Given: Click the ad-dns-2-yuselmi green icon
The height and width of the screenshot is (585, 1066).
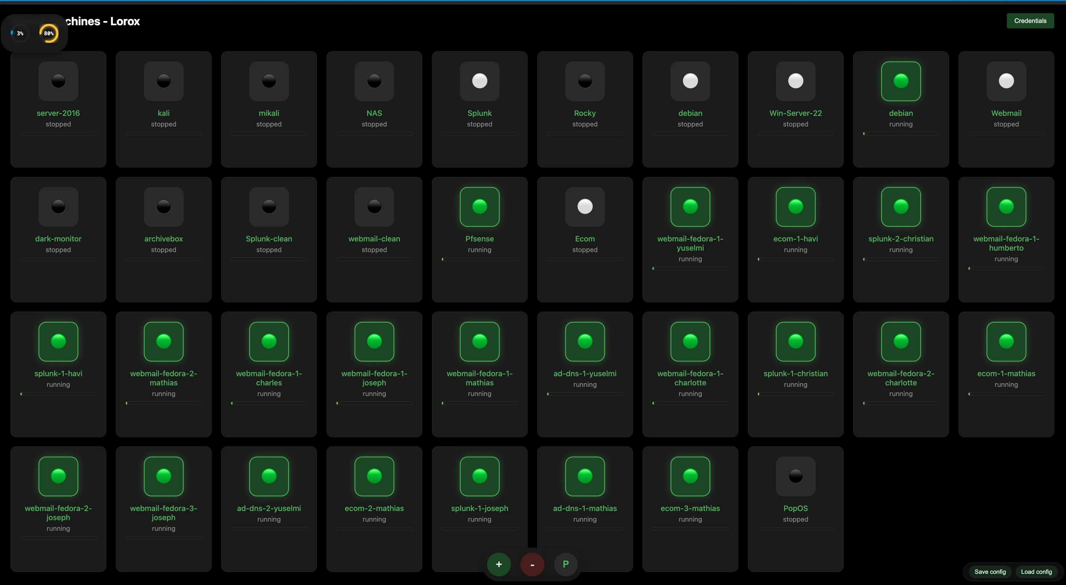Looking at the screenshot, I should (x=269, y=476).
